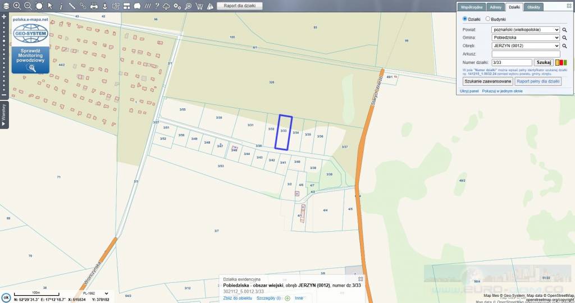Close the search panel with X
Screen dimensions: 575x303
pyautogui.click(x=569, y=6)
